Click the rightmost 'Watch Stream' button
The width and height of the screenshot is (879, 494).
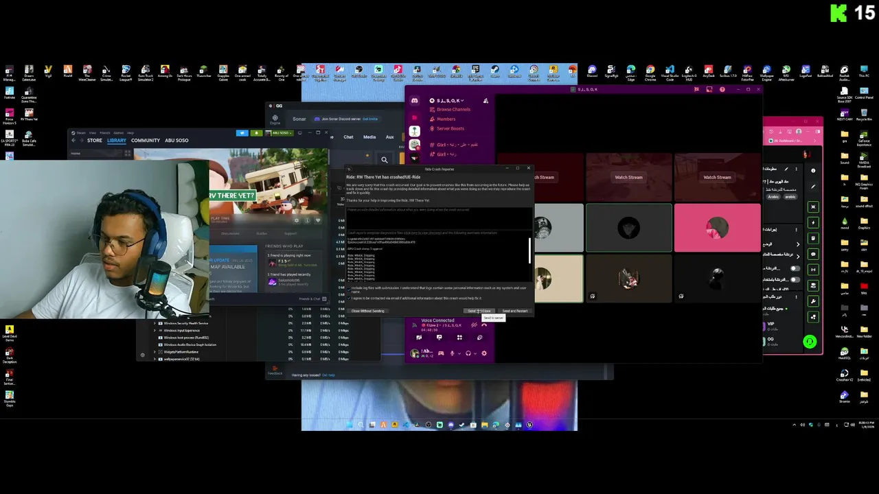click(x=717, y=177)
